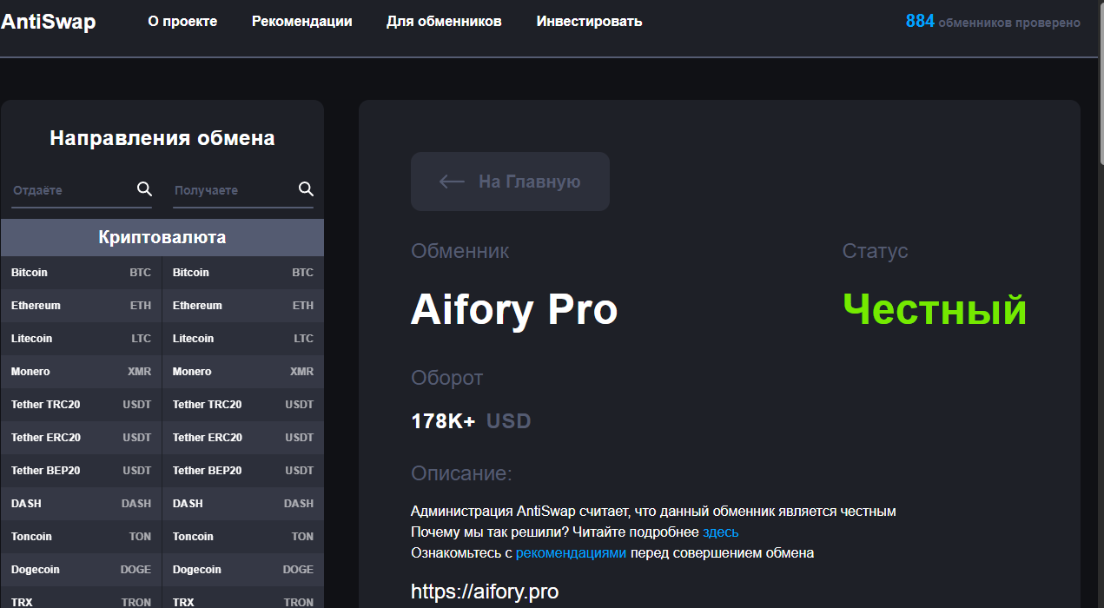Select Toncoin TON in the give column
This screenshot has height=608, width=1104.
81,537
